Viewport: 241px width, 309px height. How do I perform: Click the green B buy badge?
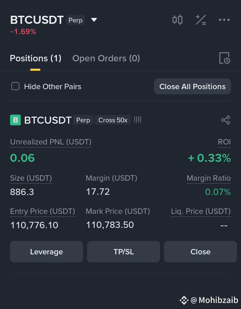(15, 120)
